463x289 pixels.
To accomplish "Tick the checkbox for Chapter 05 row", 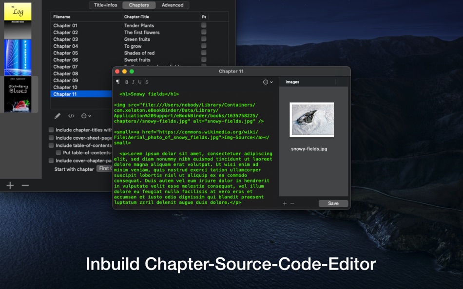I will [204, 53].
